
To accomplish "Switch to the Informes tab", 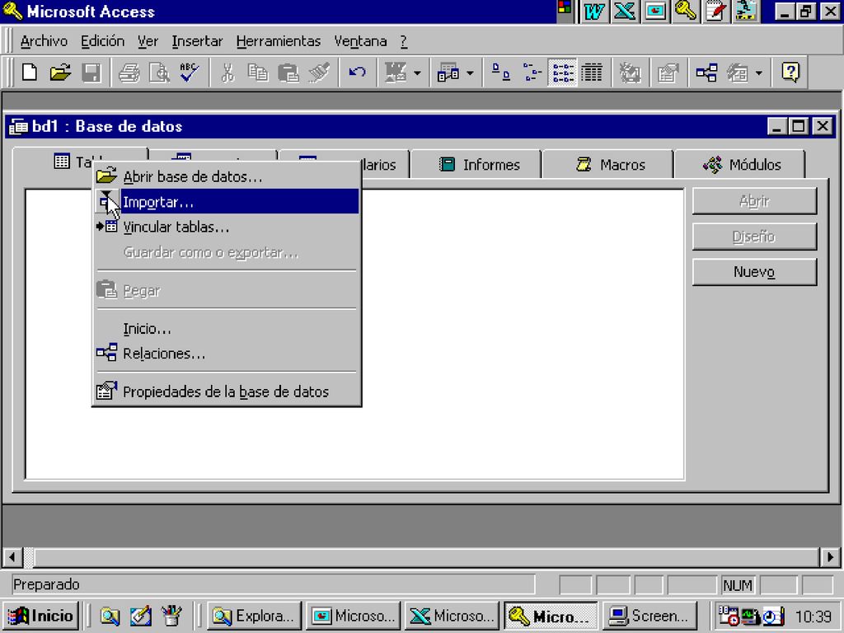I will pos(476,164).
